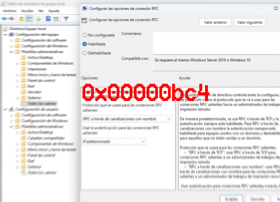This screenshot has width=280, height=202.
Task: Open the filter icon on the toolbar
Action: coord(66,18)
